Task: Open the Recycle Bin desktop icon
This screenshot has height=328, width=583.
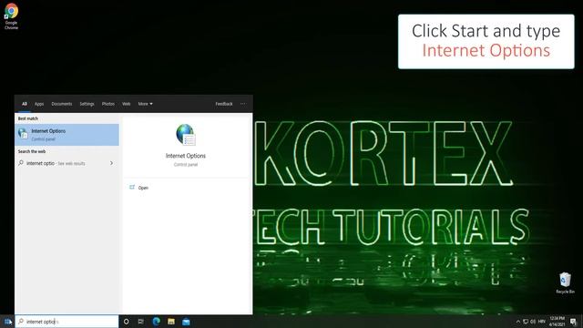Action: tap(565, 283)
